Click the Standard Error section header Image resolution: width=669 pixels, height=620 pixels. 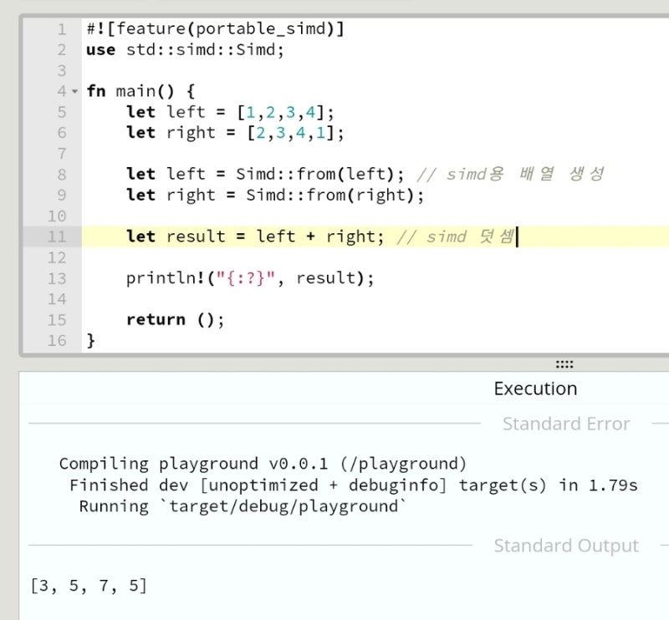(x=565, y=424)
